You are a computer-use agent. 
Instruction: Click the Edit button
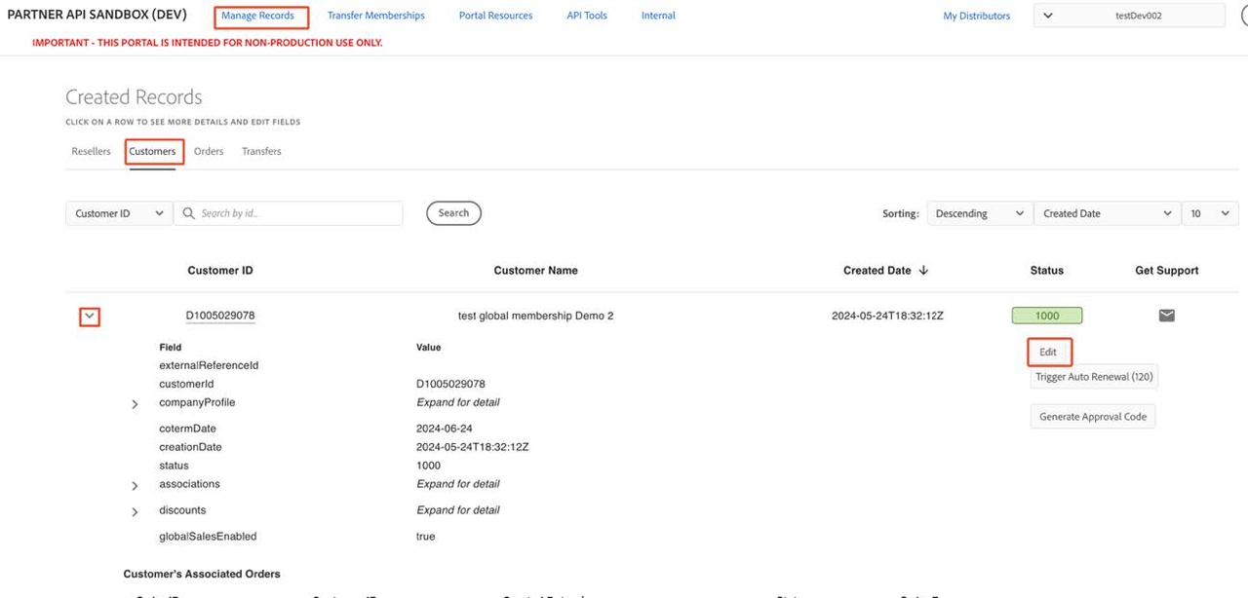click(1049, 352)
